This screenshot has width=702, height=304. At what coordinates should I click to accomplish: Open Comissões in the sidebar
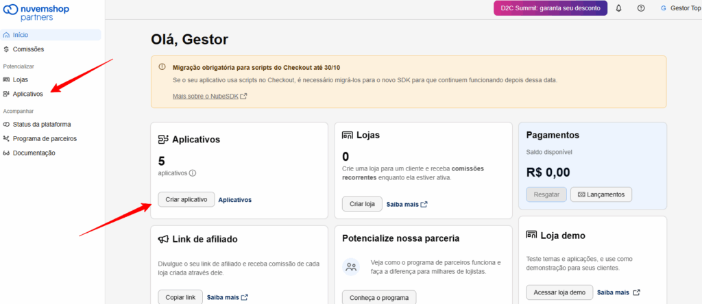click(27, 49)
